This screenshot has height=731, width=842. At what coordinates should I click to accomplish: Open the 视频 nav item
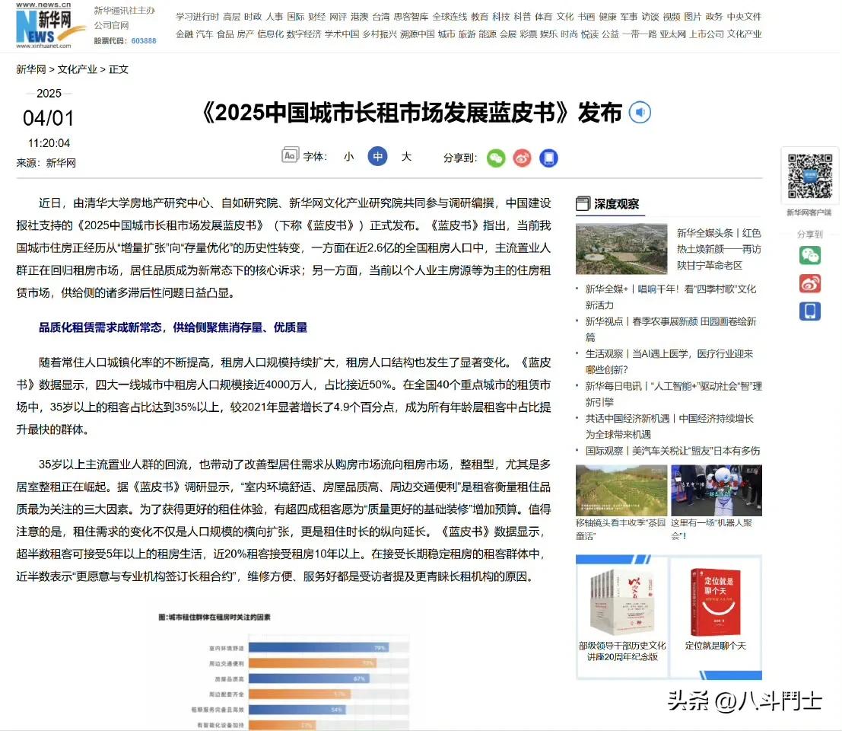coord(671,17)
